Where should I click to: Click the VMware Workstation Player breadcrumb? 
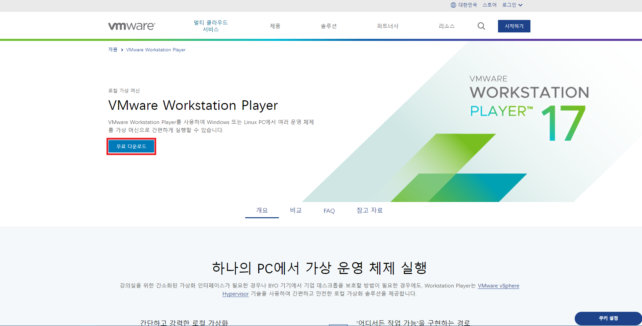click(x=156, y=50)
